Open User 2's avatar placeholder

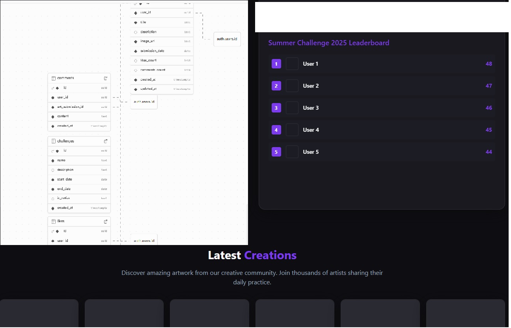292,86
